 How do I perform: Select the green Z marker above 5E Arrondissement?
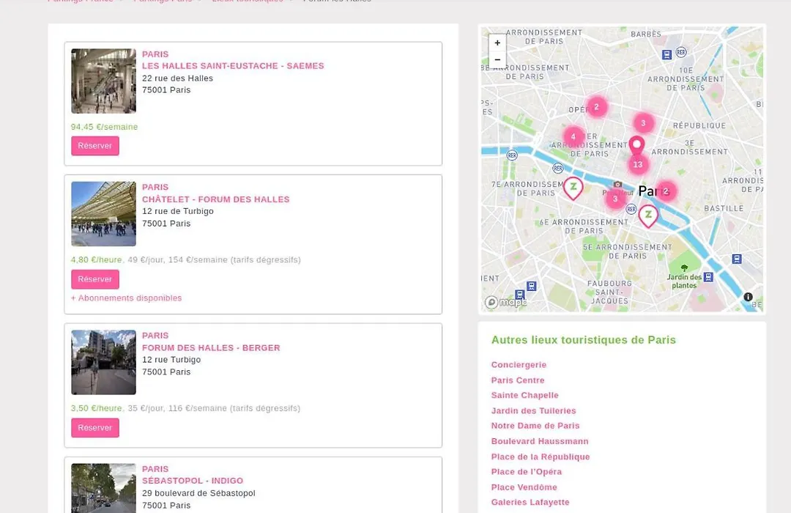(x=649, y=215)
